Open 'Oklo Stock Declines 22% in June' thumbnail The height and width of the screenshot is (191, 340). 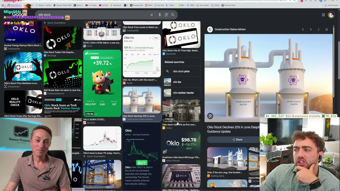click(x=142, y=101)
